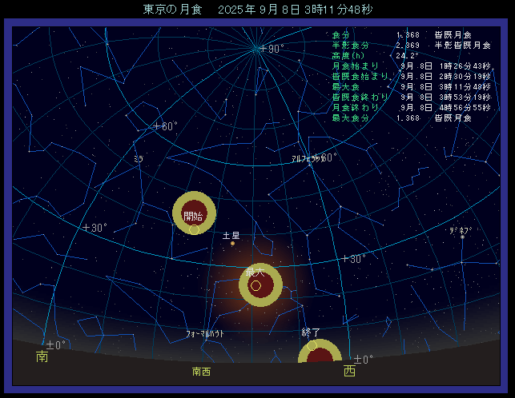
Task: Click the moon marked 最大 (maximum eclipse)
Action: coord(260,285)
